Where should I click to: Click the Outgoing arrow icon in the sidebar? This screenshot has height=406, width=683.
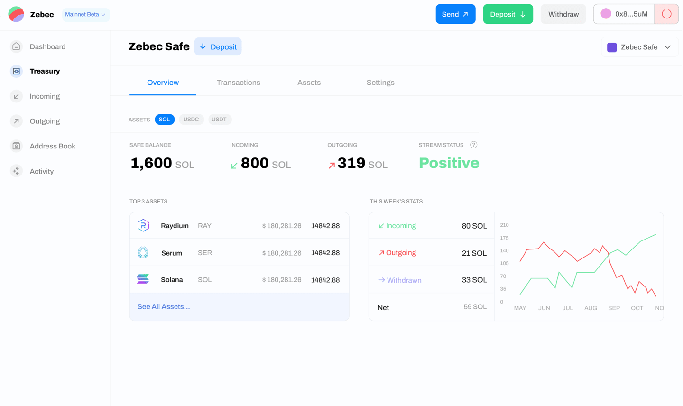(16, 121)
